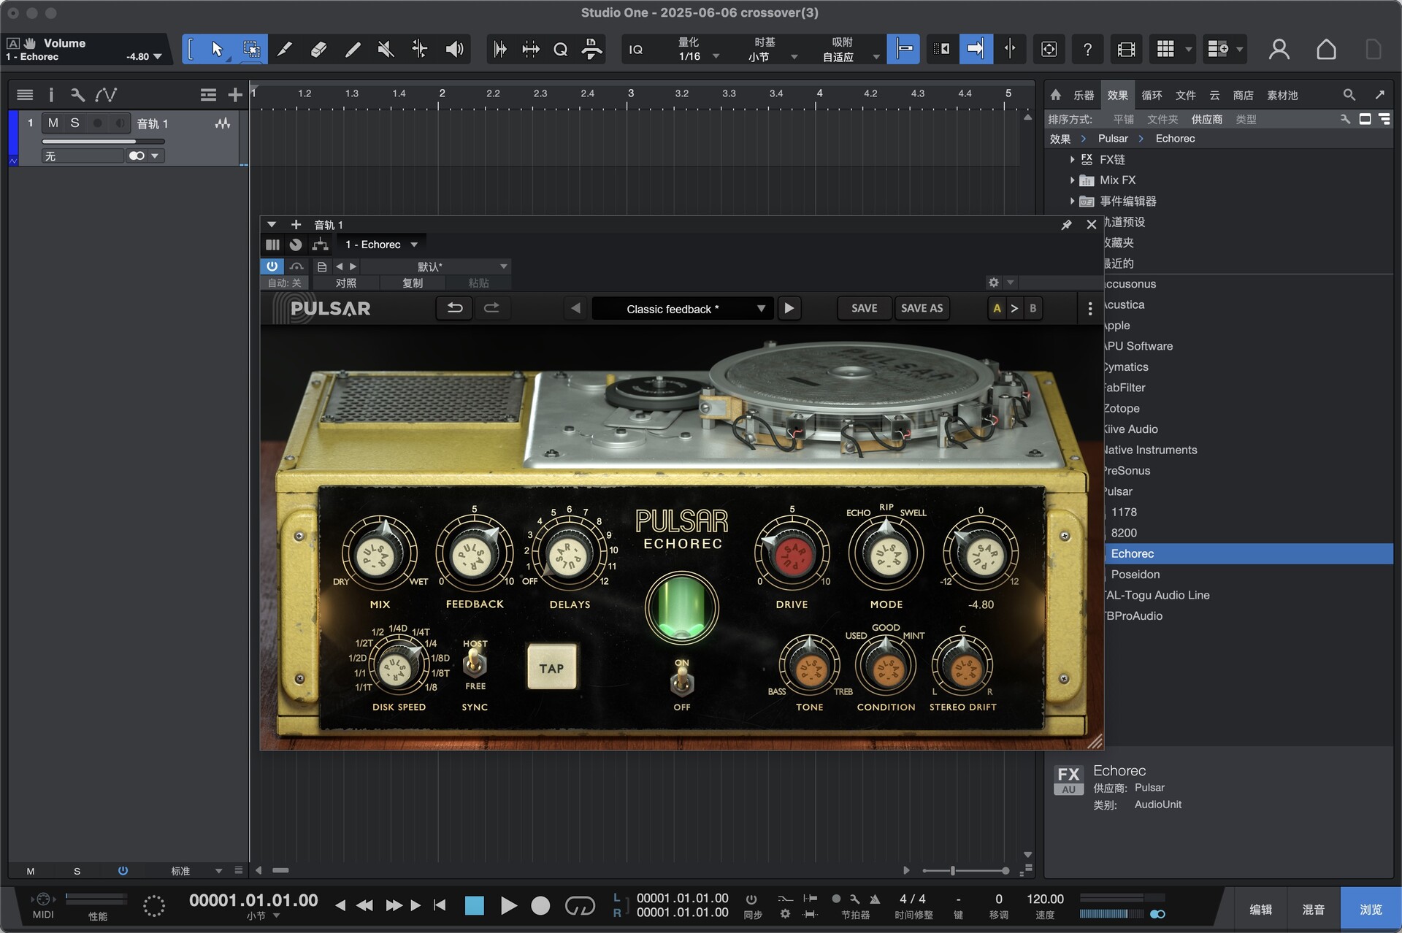Select the Mute tool

click(x=386, y=49)
